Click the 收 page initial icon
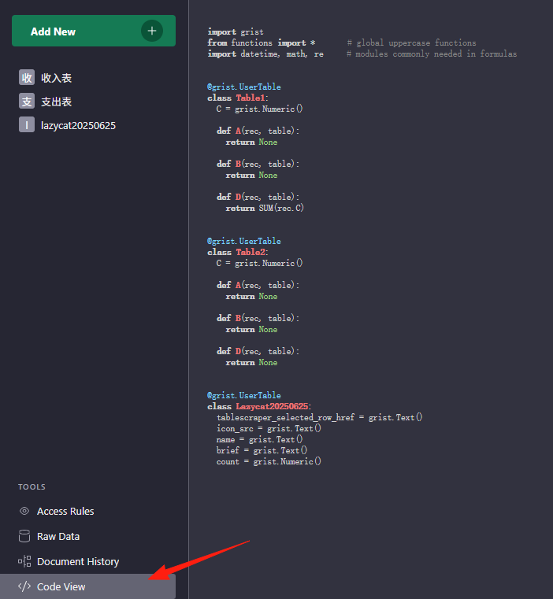553x599 pixels. (x=27, y=78)
